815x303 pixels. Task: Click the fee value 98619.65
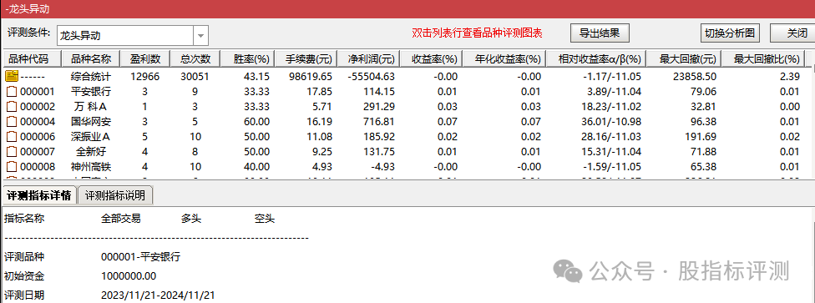point(311,77)
